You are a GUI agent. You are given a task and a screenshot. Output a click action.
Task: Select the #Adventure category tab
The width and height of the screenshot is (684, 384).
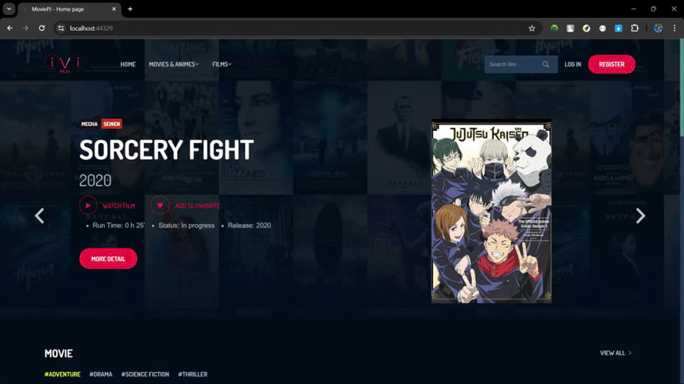pos(62,374)
